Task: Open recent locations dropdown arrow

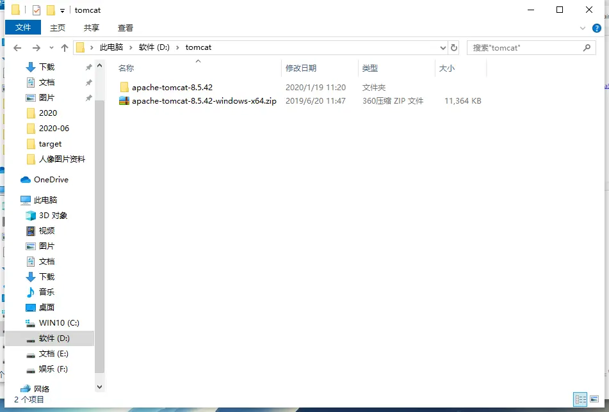Action: [x=51, y=48]
